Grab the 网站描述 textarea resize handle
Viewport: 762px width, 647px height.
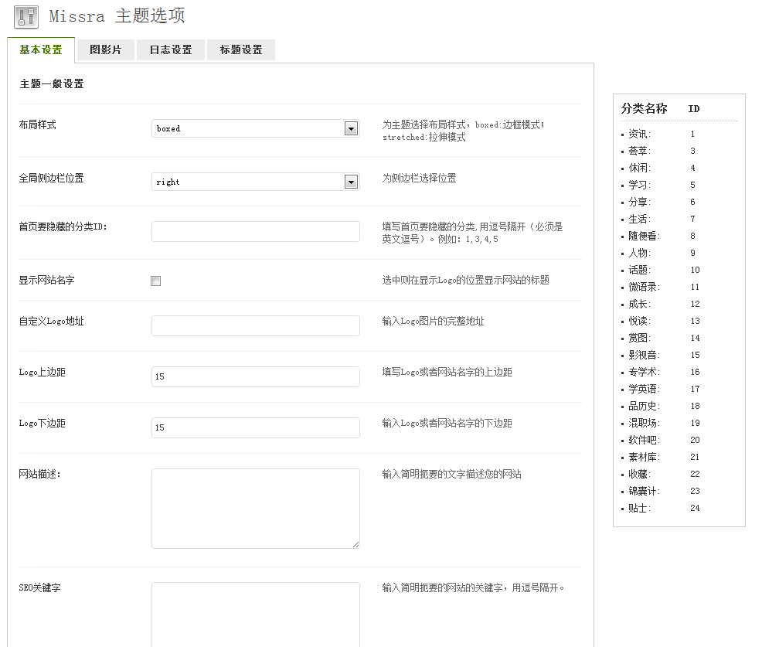coord(355,544)
